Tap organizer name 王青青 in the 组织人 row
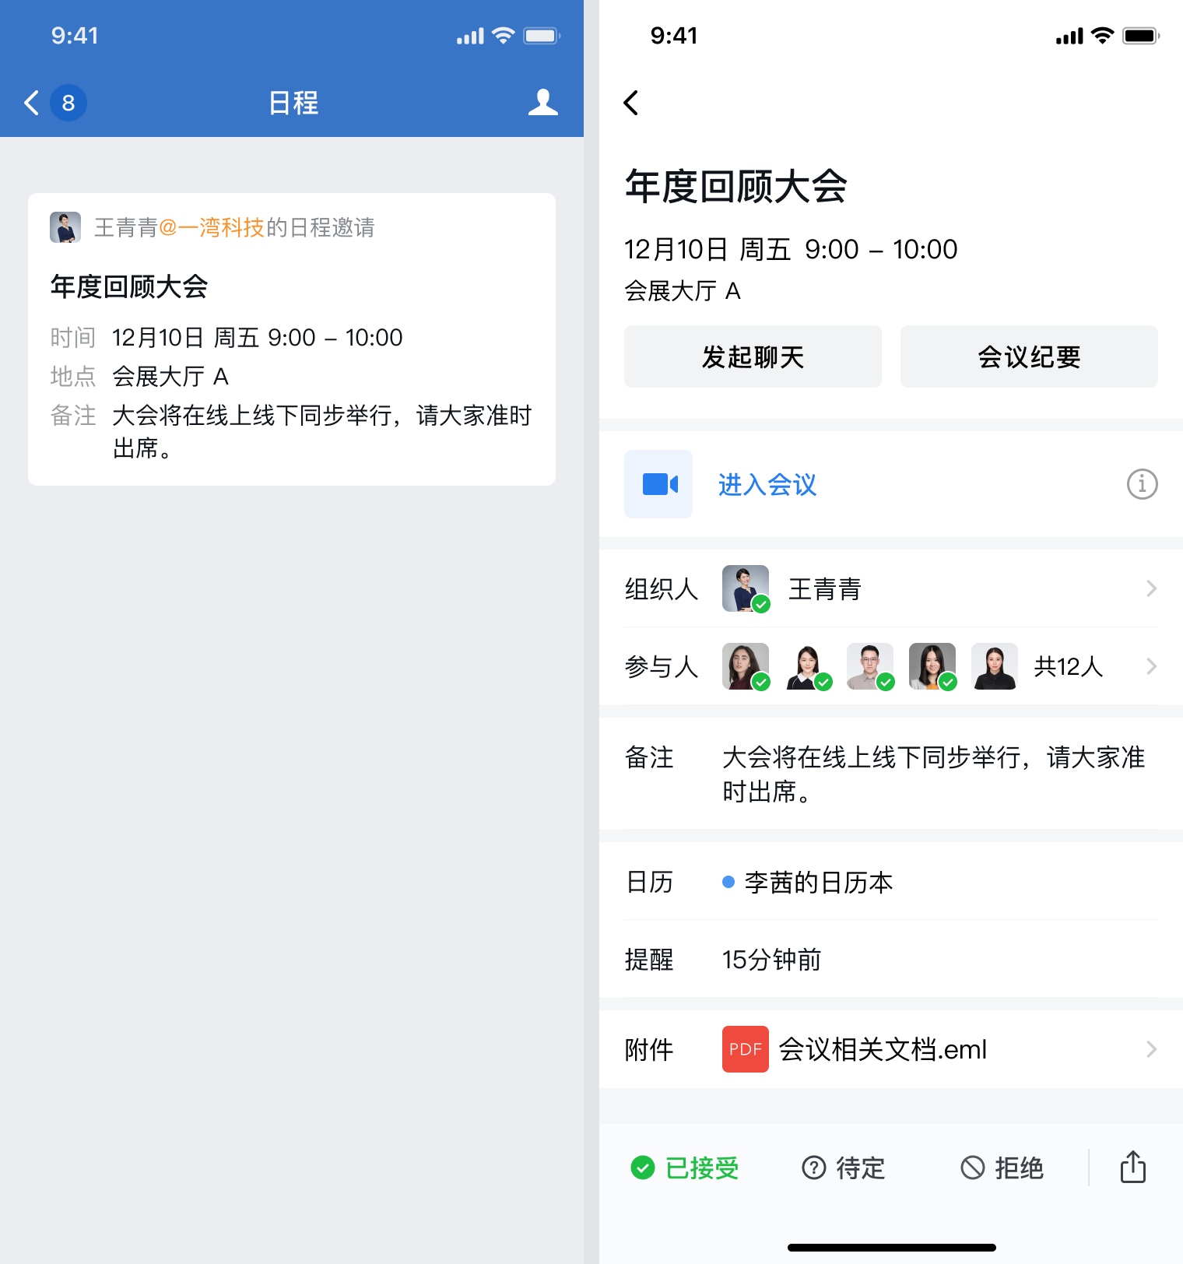Image resolution: width=1183 pixels, height=1264 pixels. point(825,588)
